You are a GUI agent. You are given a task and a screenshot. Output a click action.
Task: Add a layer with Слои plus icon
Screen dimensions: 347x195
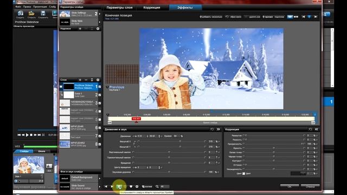(x=80, y=80)
